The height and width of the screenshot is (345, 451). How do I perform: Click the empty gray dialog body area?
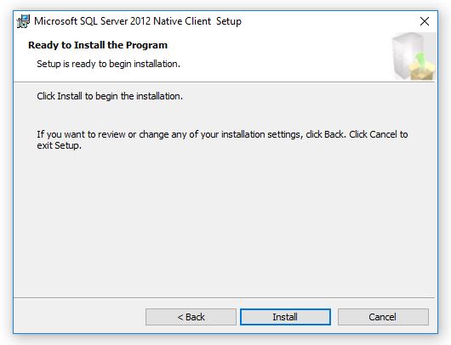tap(225, 224)
